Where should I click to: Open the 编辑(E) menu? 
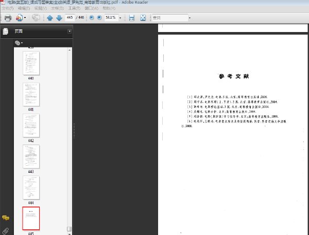24,8
